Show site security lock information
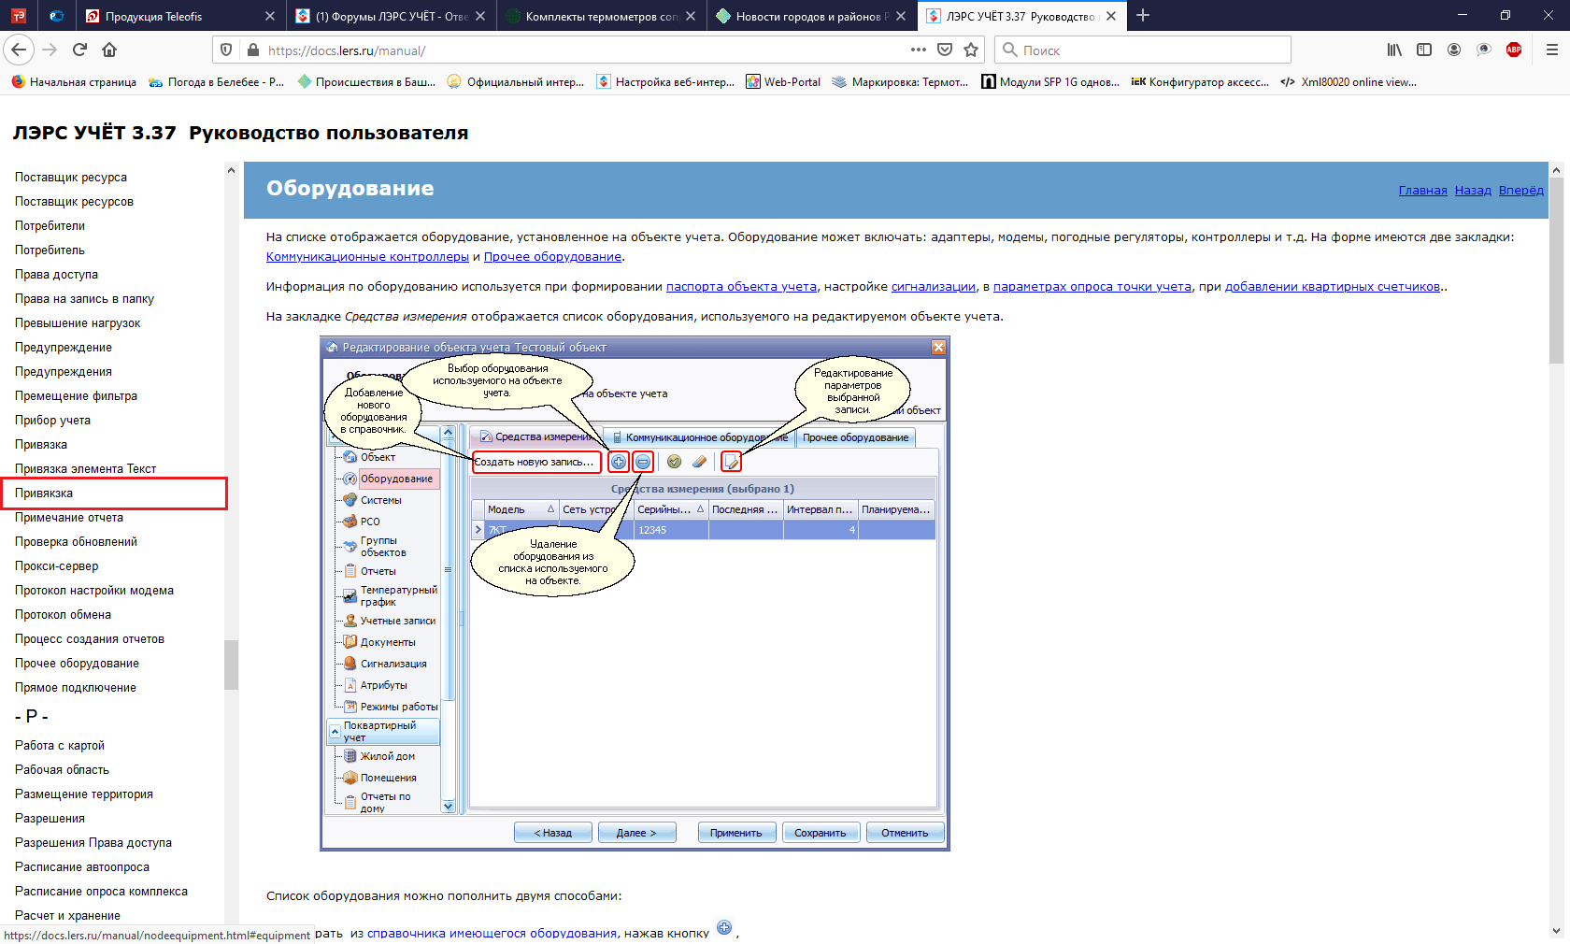The width and height of the screenshot is (1570, 944). (x=252, y=50)
